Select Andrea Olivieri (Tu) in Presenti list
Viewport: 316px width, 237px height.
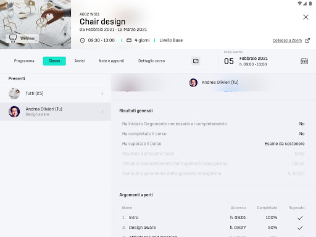pyautogui.click(x=56, y=112)
